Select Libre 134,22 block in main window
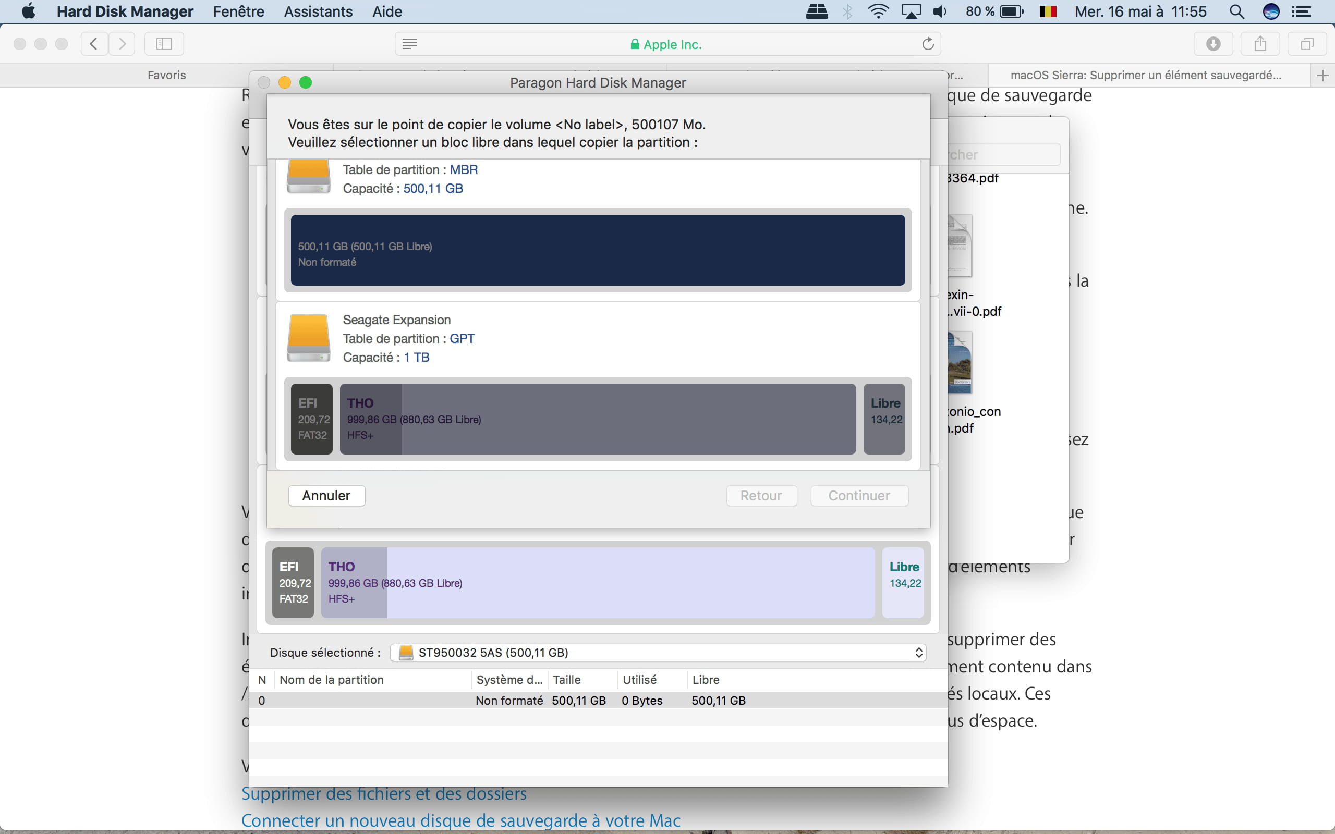1335x834 pixels. pos(903,582)
